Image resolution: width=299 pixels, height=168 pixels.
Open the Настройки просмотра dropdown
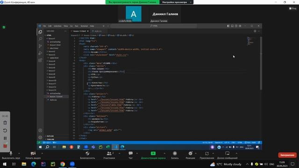pos(176,2)
